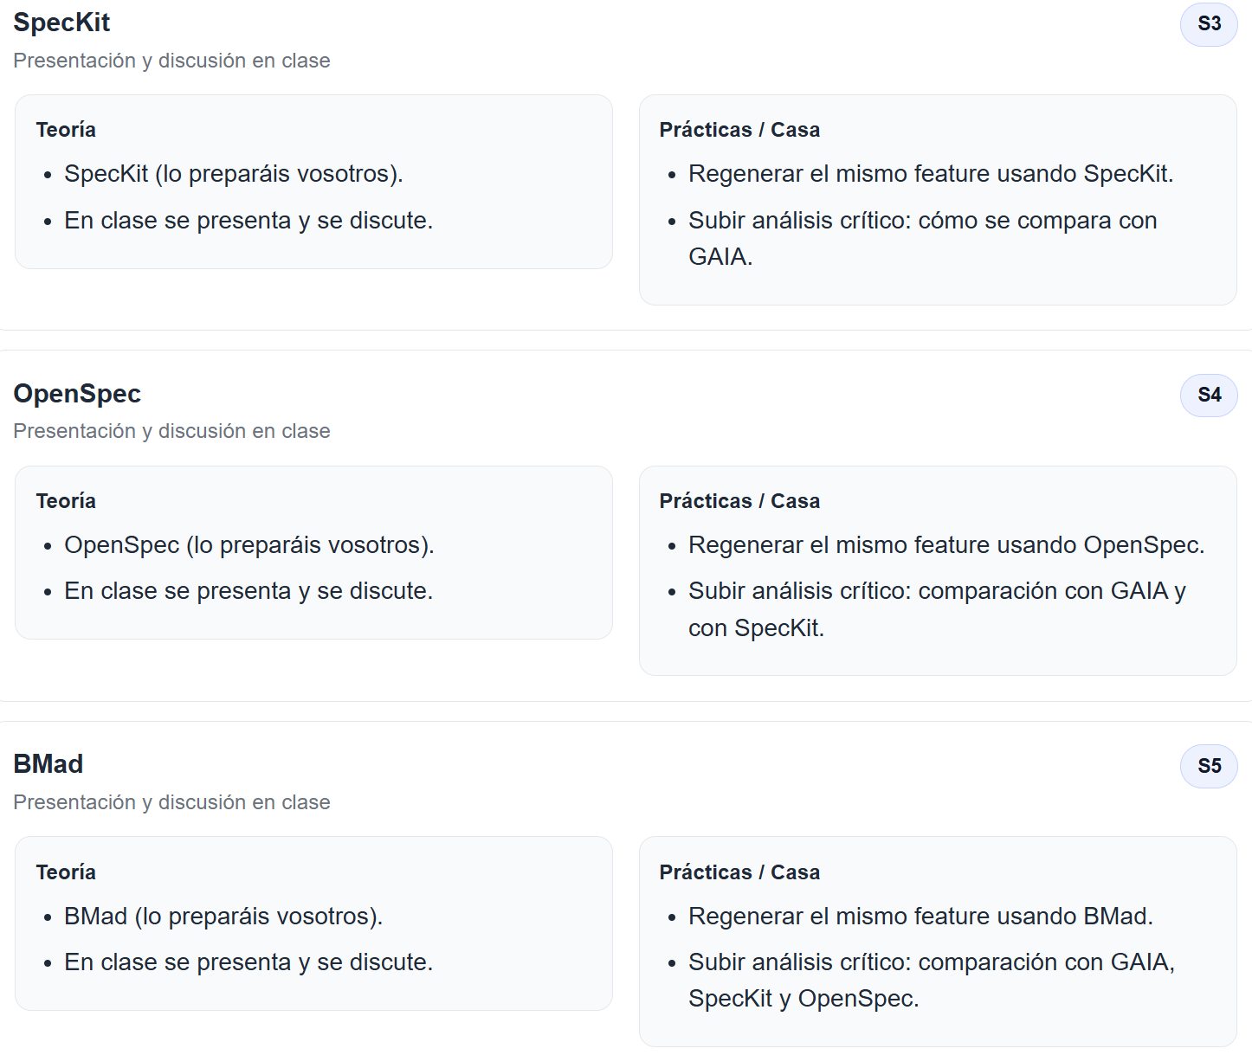Click the S3 session badge

[1209, 23]
